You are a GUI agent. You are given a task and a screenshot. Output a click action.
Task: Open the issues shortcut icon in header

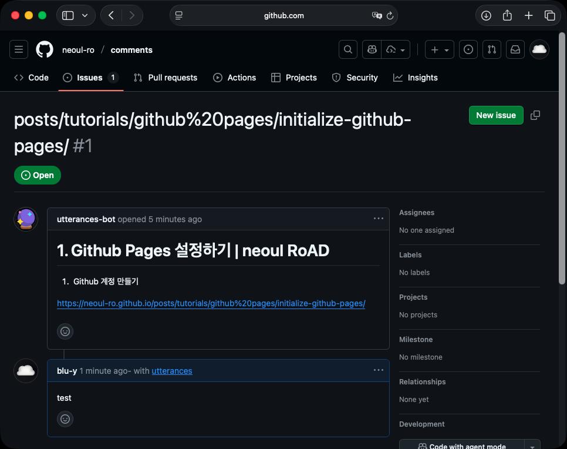468,50
